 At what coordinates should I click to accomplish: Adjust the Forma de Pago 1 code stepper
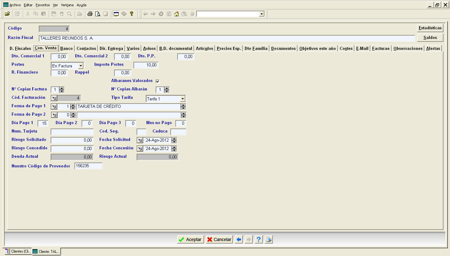(x=73, y=107)
